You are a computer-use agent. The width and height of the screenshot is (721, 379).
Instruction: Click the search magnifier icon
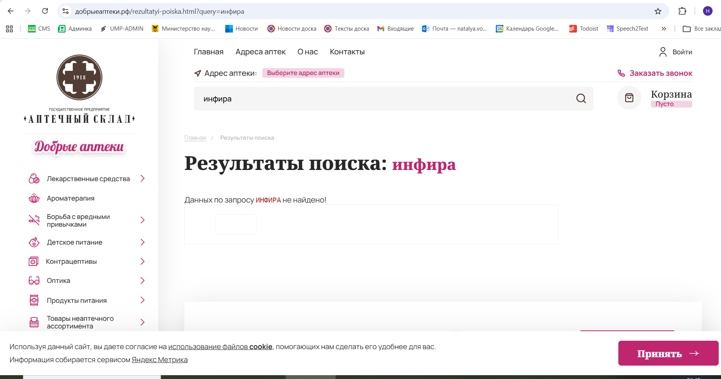point(581,99)
